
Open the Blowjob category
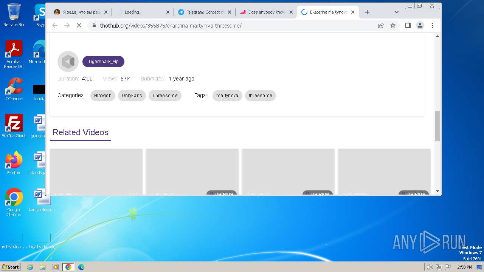pos(103,96)
